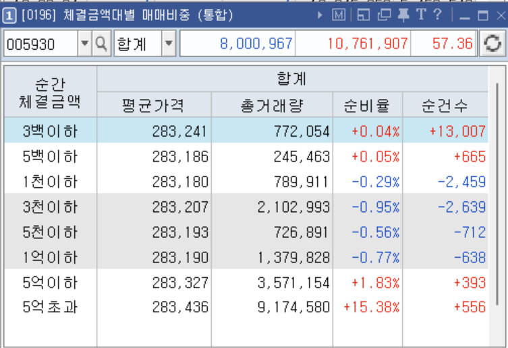The image size is (508, 348).
Task: Expand the stock code 005930 dropdown arrow
Action: 84,44
